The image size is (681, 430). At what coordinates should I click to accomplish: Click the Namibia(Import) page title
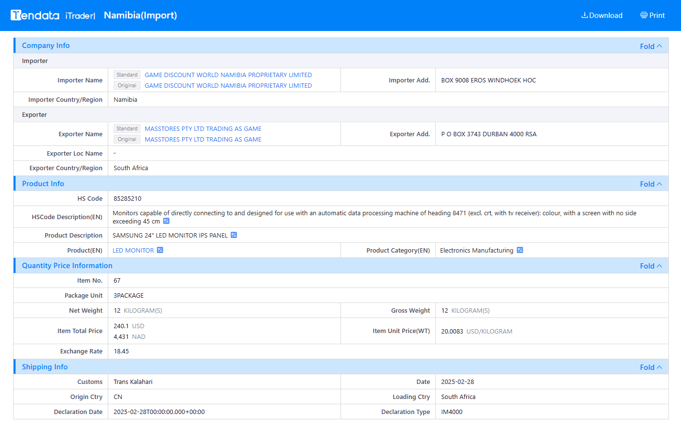[x=140, y=15]
